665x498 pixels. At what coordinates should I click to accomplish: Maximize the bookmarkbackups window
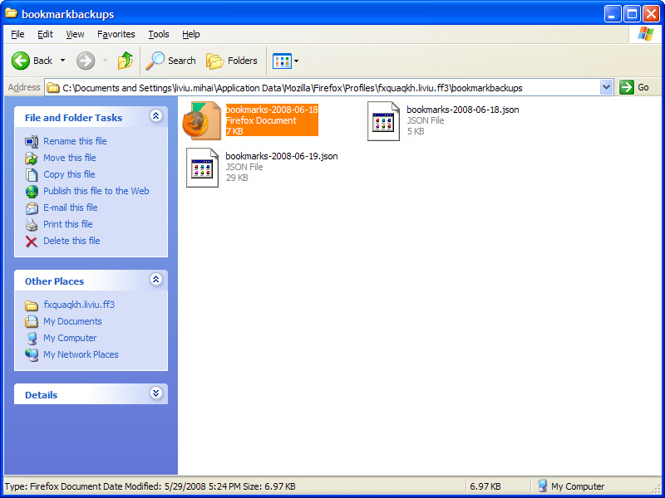tap(632, 14)
